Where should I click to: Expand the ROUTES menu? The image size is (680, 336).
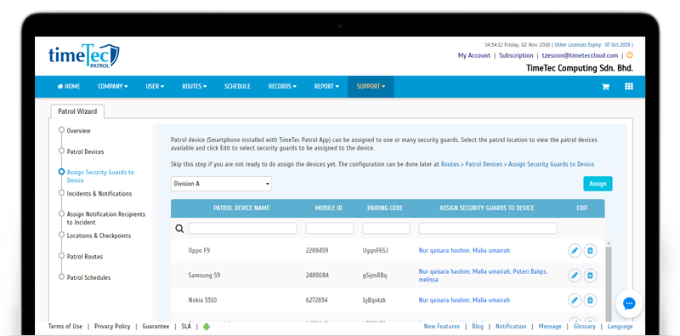pyautogui.click(x=195, y=87)
